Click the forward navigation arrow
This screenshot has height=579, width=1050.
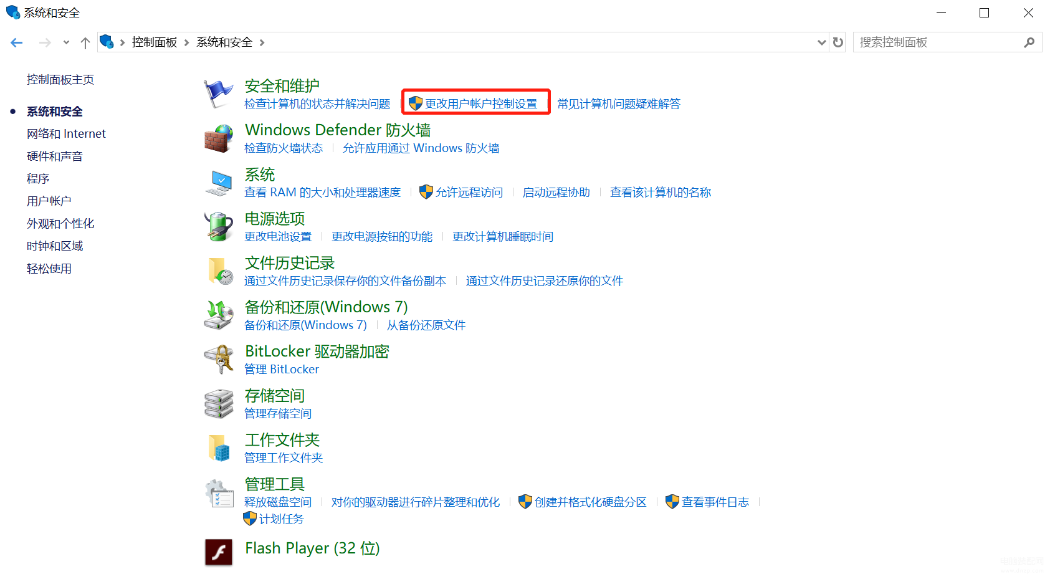click(x=45, y=42)
